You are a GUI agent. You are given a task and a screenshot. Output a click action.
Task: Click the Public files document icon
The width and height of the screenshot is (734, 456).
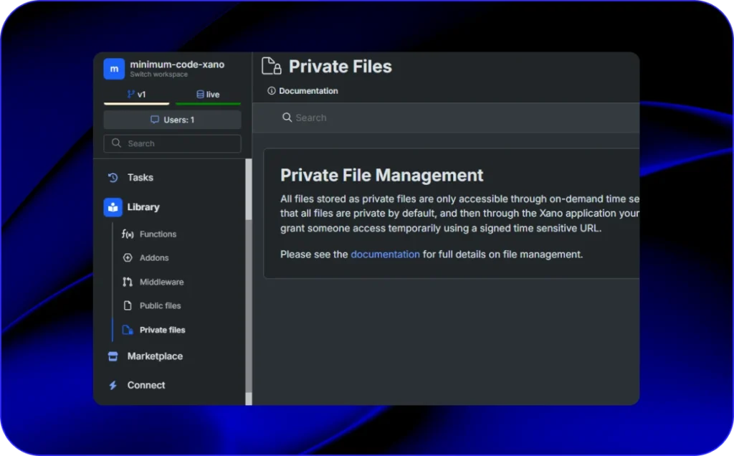(128, 306)
